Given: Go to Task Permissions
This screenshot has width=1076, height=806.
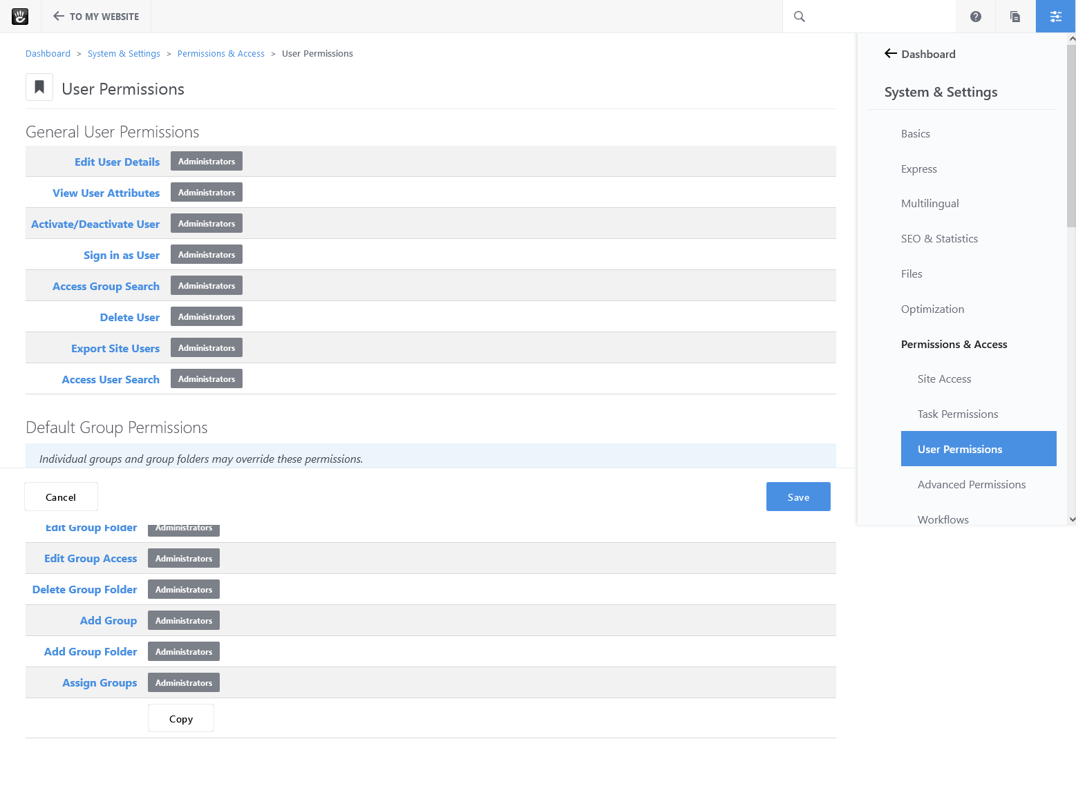Looking at the screenshot, I should pyautogui.click(x=957, y=414).
